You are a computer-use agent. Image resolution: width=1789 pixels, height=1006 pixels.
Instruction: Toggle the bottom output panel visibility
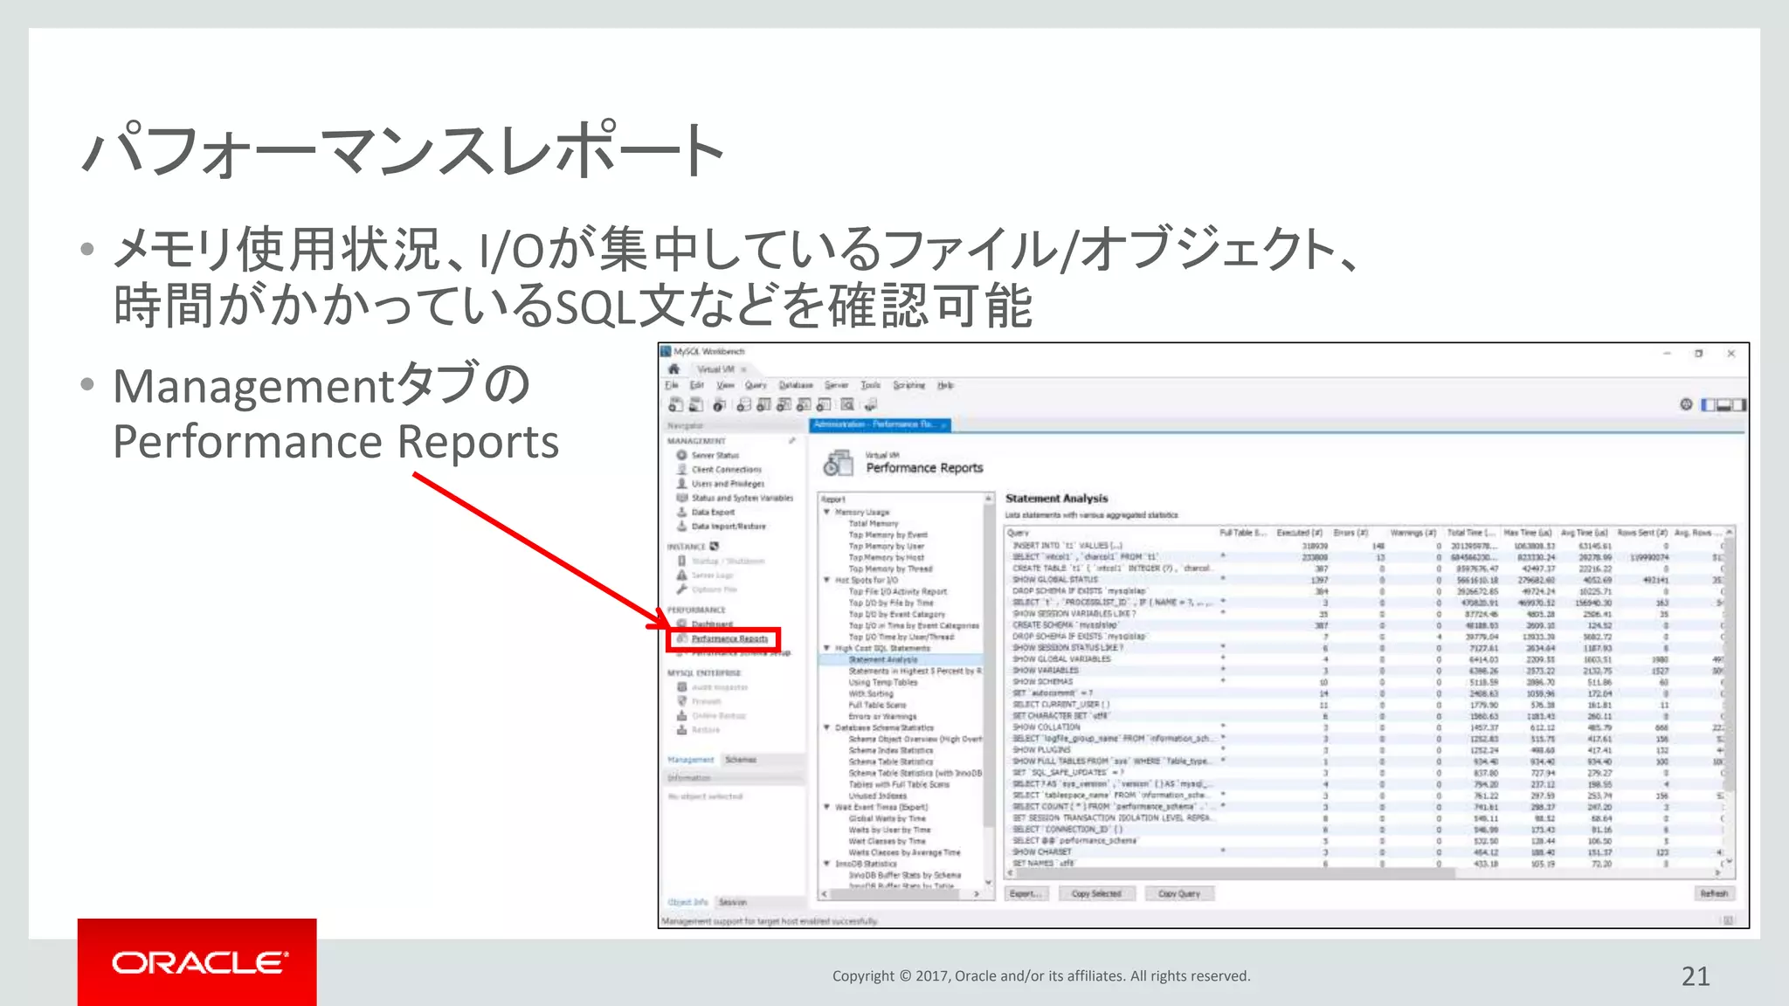1723,404
